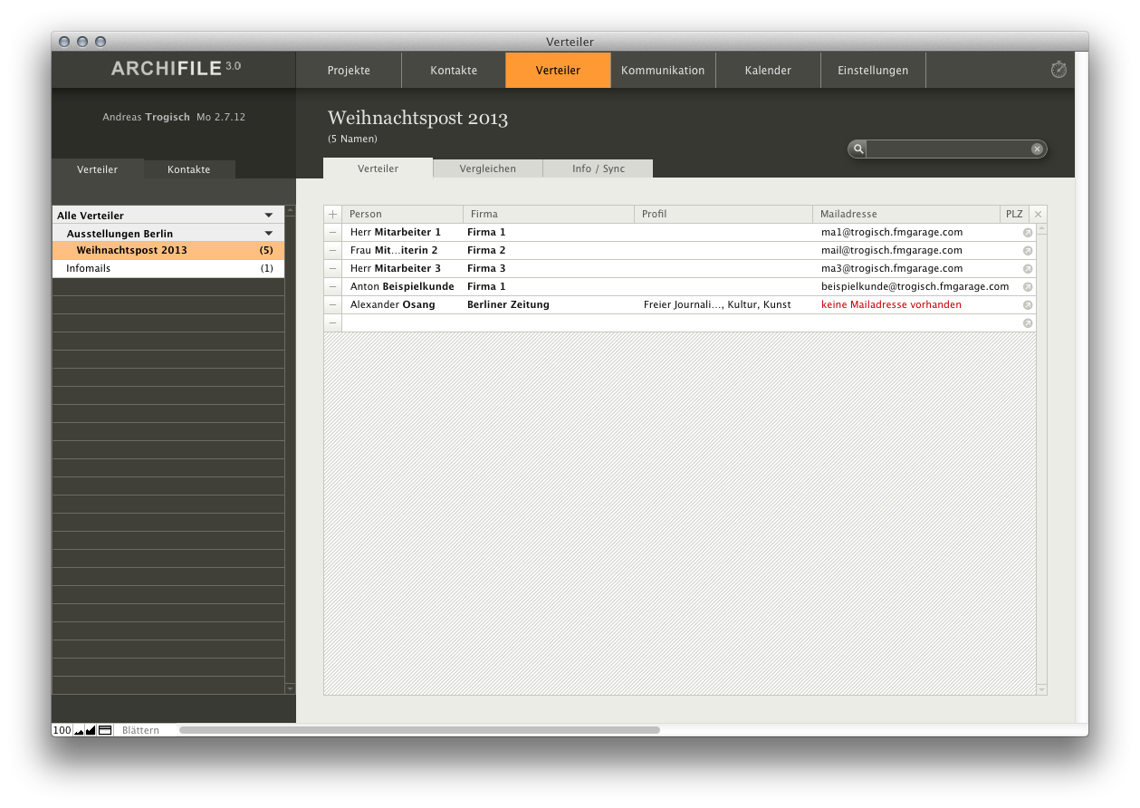1140x808 pixels.
Task: Click the zoom in icon in the status bar
Action: 91,730
